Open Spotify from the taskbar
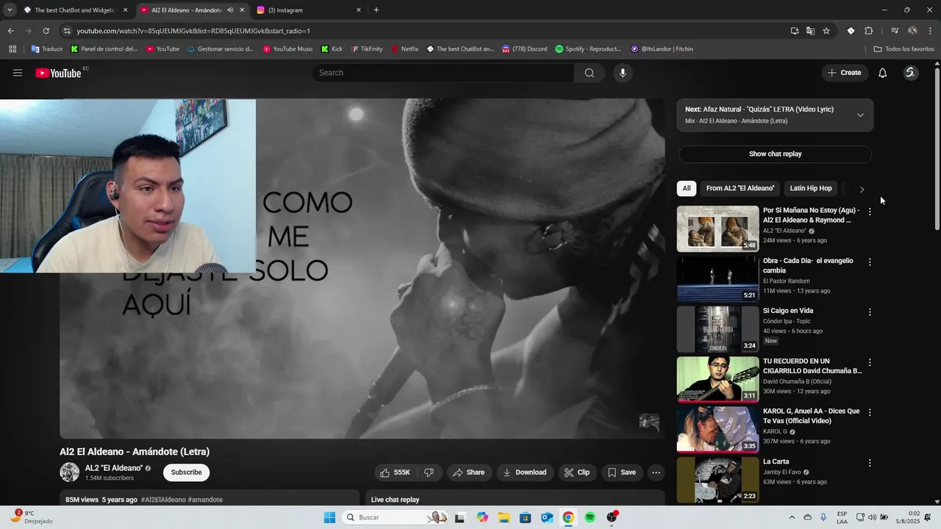This screenshot has height=529, width=941. tap(590, 517)
